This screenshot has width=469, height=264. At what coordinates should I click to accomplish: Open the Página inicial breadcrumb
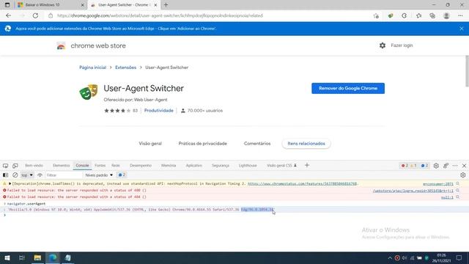click(x=93, y=67)
